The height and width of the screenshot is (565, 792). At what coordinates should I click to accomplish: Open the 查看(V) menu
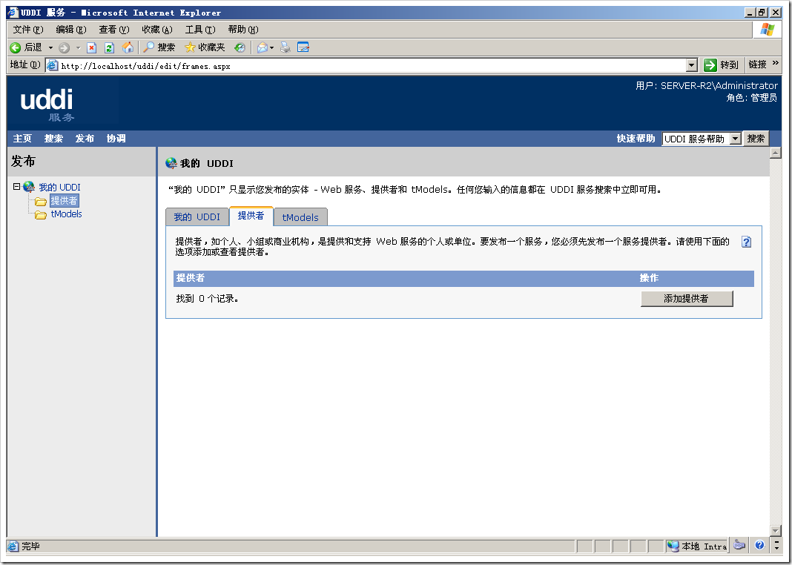[114, 30]
